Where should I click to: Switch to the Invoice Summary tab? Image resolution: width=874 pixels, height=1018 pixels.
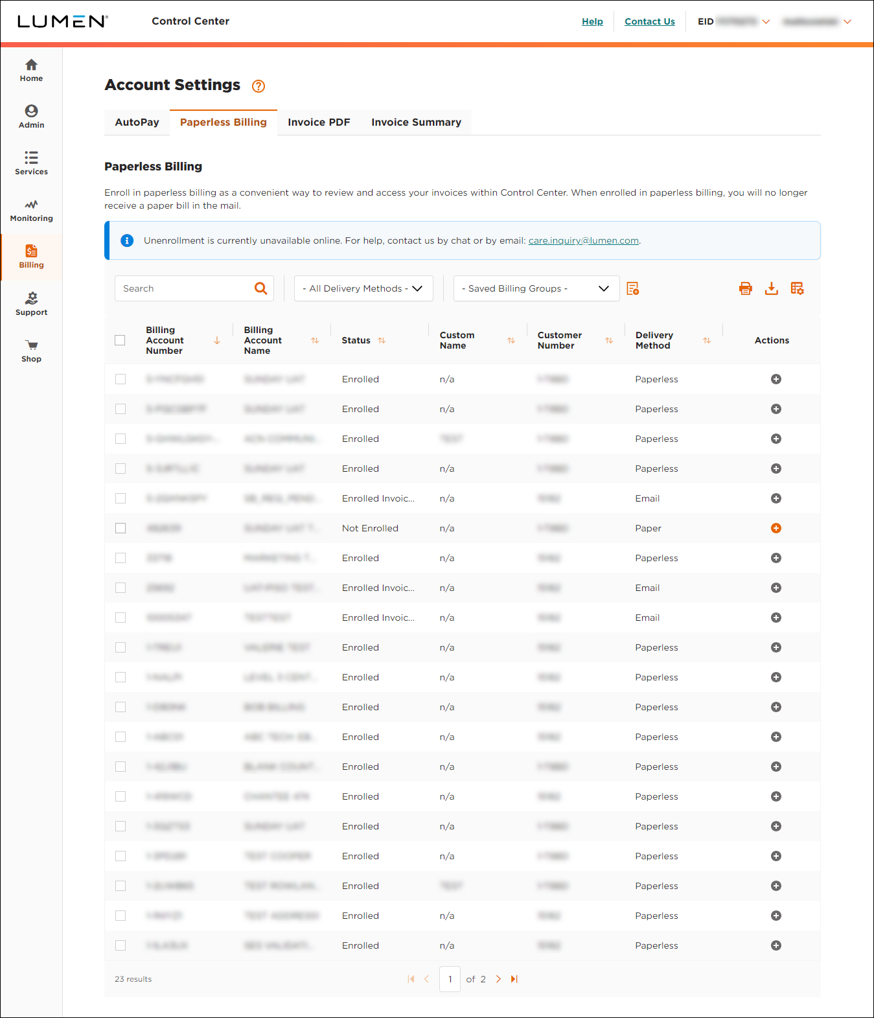point(416,122)
